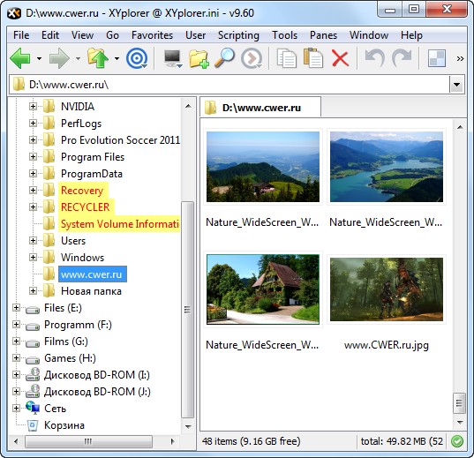This screenshot has height=458, width=474.
Task: Expand the Films (G:) drive node
Action: point(16,341)
